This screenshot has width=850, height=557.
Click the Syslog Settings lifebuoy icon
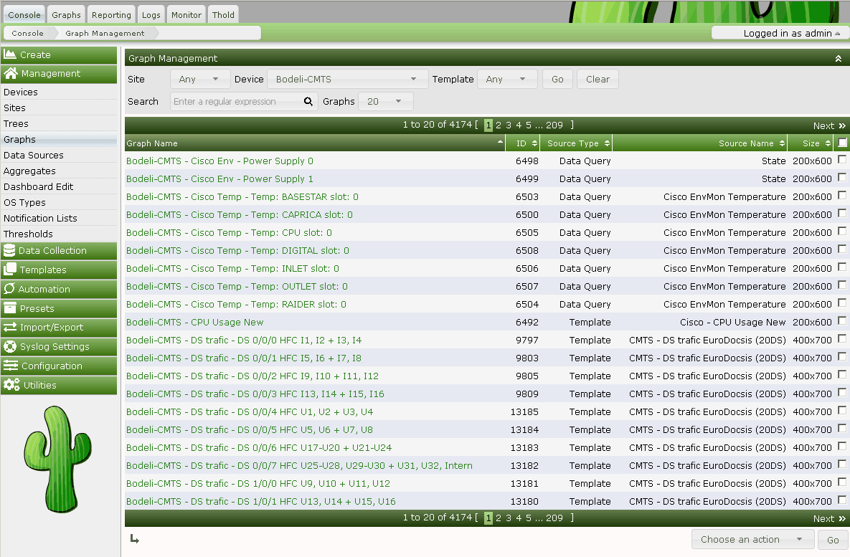10,346
